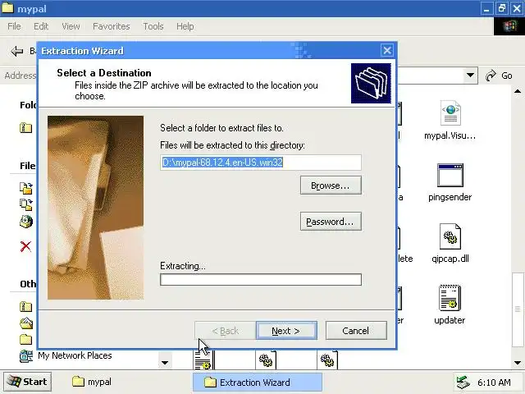Select the updater configuration file icon

pyautogui.click(x=450, y=297)
